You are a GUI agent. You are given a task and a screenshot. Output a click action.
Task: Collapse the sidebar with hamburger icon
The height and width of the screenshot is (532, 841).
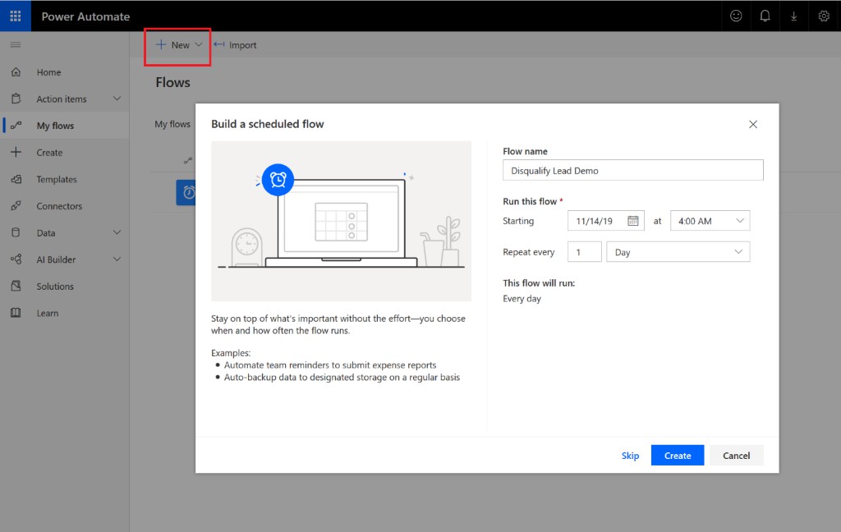tap(16, 44)
